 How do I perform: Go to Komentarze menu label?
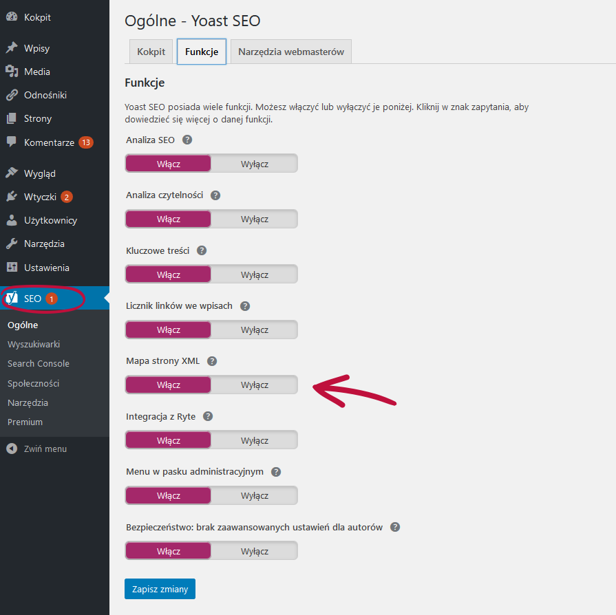point(49,142)
